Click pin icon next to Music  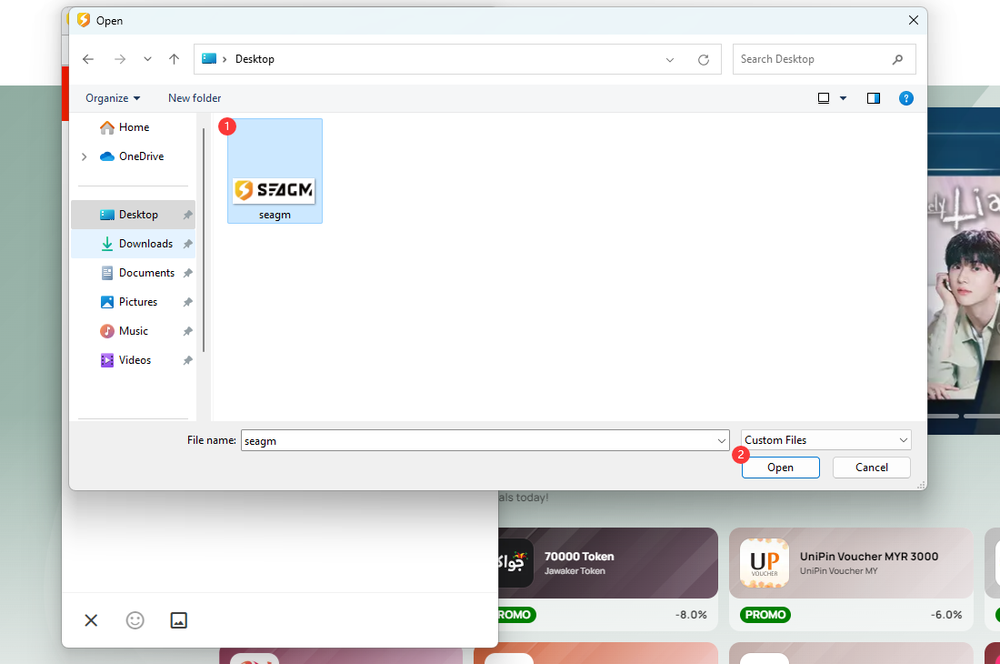[187, 332]
